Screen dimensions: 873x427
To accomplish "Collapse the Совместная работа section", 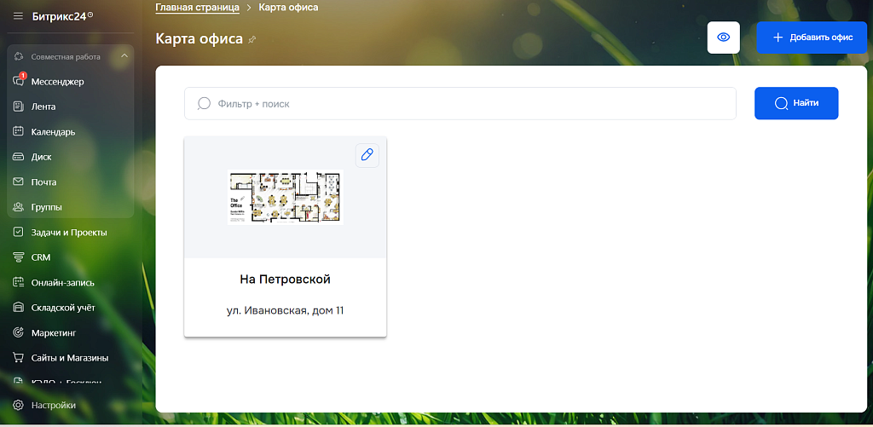I will click(x=124, y=57).
